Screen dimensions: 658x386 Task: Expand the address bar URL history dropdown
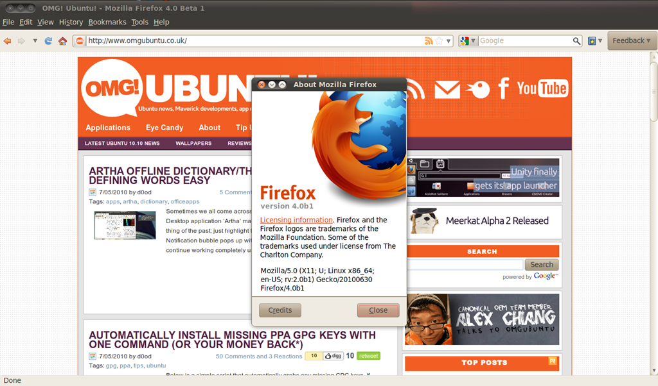coord(448,40)
